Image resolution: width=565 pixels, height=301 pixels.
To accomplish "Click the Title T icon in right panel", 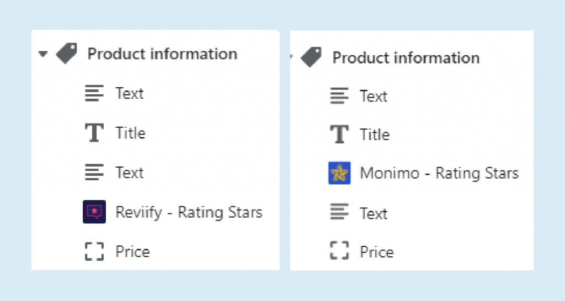I will (x=339, y=134).
